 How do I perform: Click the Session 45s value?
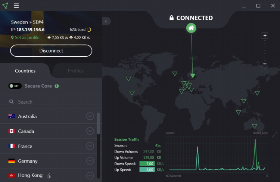(x=158, y=145)
